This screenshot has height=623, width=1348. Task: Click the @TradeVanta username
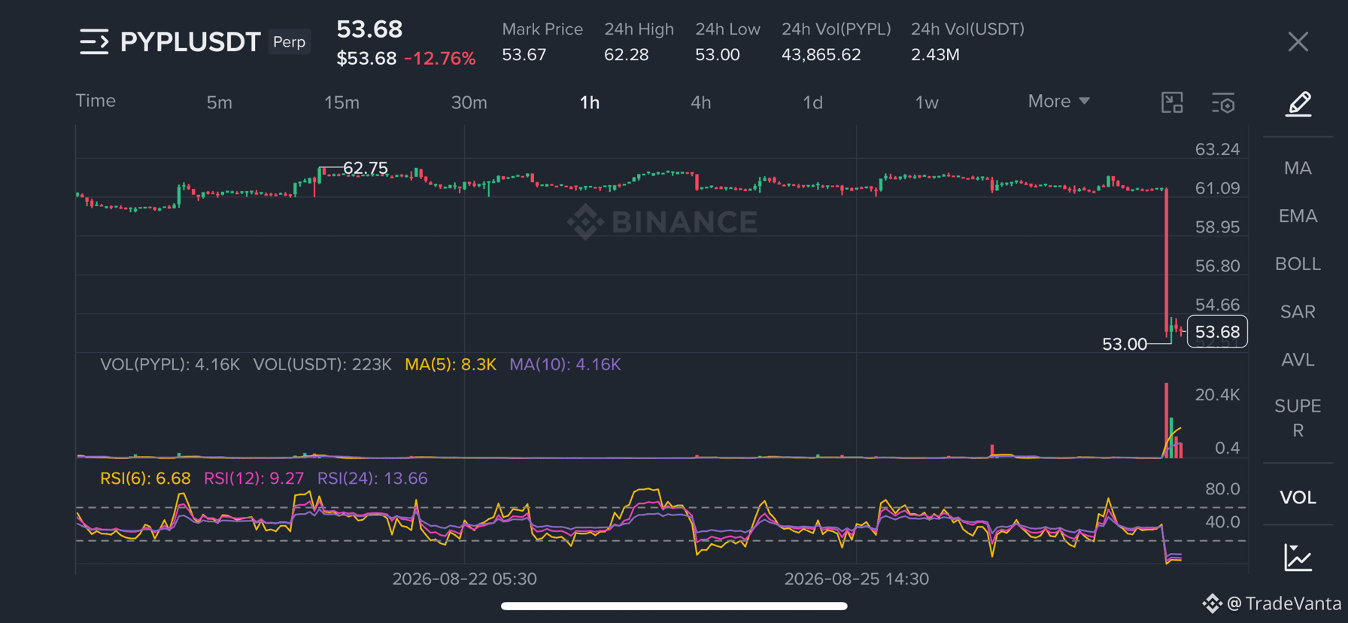click(1284, 603)
